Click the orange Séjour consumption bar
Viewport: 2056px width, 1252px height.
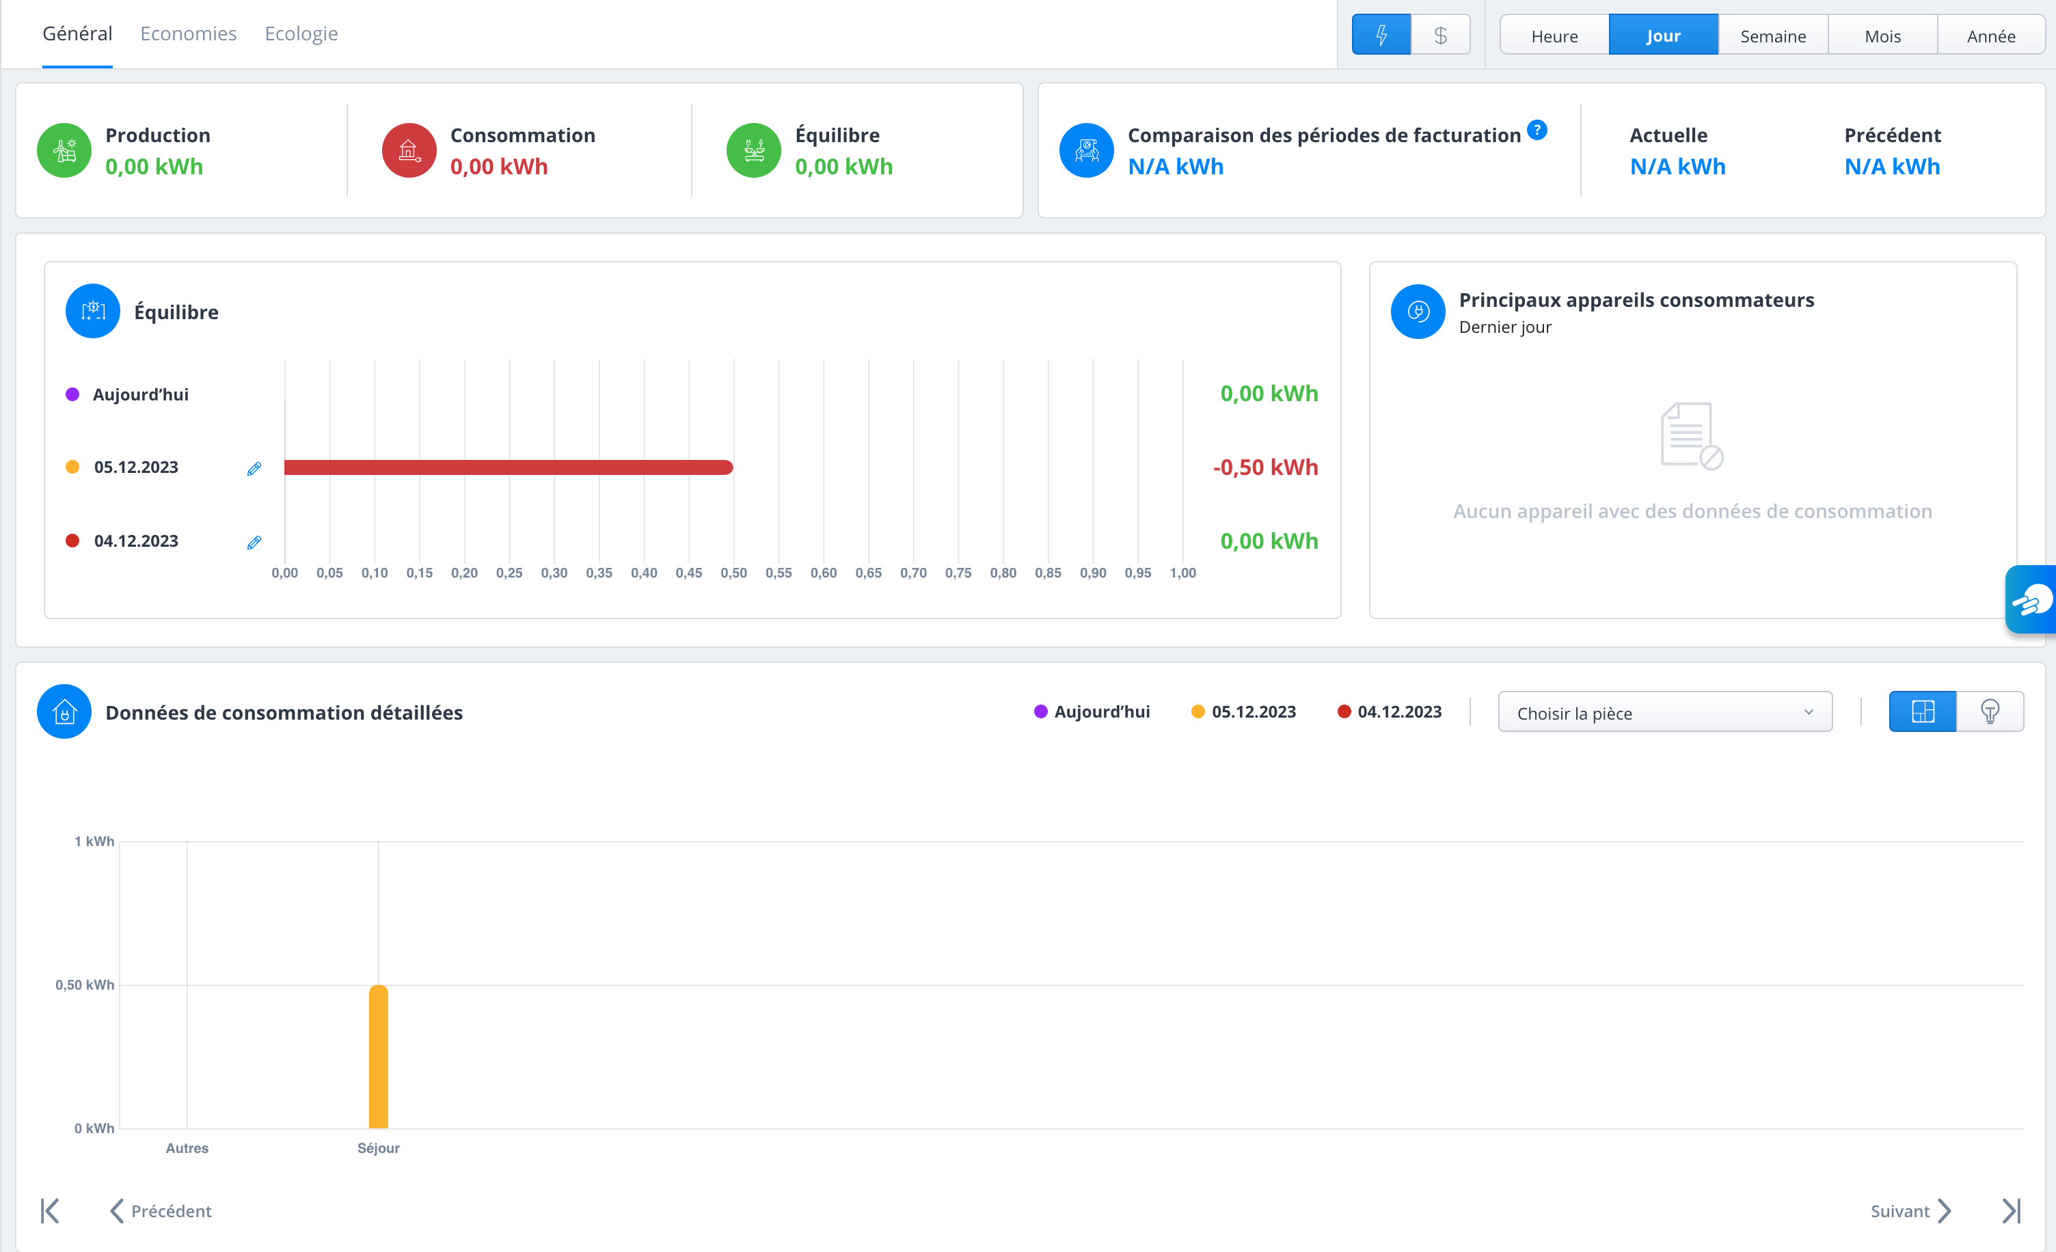[379, 1057]
